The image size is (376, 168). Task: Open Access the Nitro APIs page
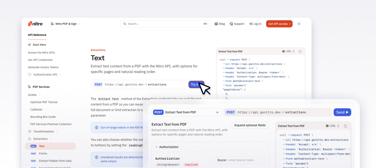coord(41,53)
